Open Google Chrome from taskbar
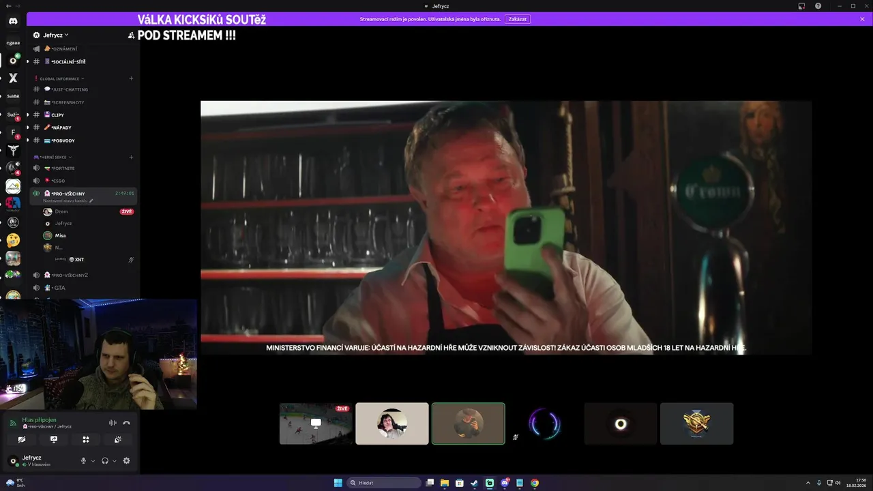Viewport: 873px width, 491px height. click(x=535, y=483)
